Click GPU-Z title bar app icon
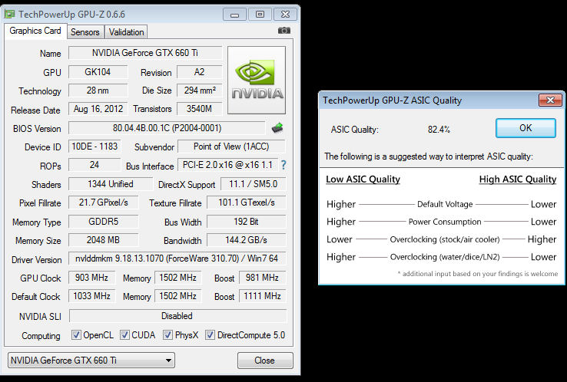 [10, 15]
